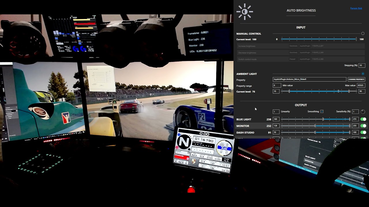Screen dimensions: 369x207
Task: Click the 'Frametime - 0.0038' overlay text in video
Action: [x=198, y=33]
